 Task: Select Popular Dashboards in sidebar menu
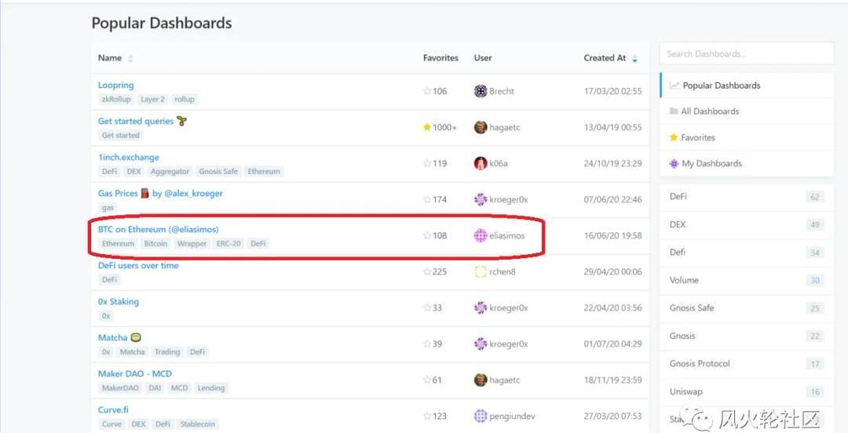747,86
